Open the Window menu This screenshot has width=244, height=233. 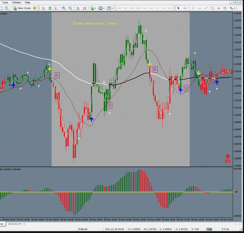pos(16,2)
